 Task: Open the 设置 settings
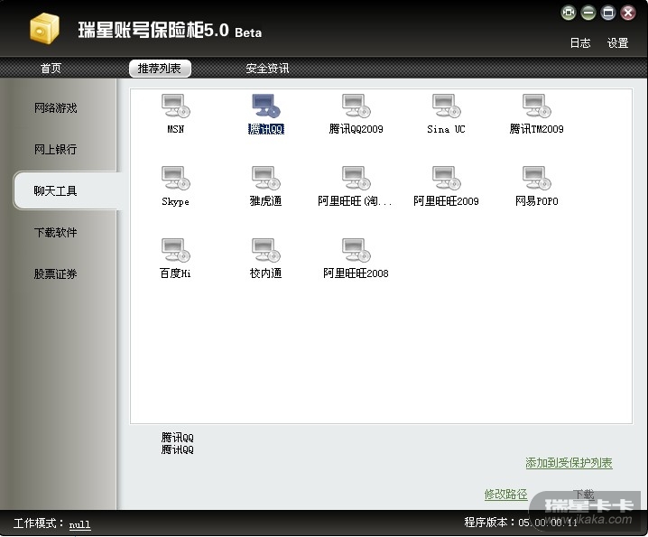pos(618,43)
